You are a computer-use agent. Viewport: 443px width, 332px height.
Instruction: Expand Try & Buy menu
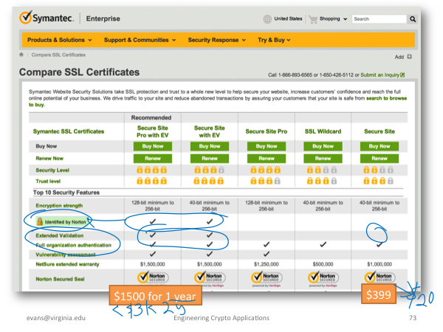point(274,40)
